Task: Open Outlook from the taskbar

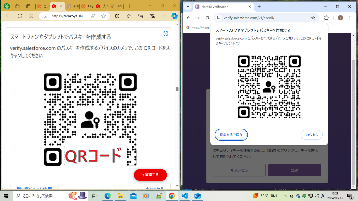Action: [x=197, y=196]
